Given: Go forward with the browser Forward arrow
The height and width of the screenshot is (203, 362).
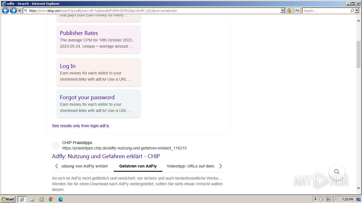Looking at the screenshot, I should [x=13, y=11].
